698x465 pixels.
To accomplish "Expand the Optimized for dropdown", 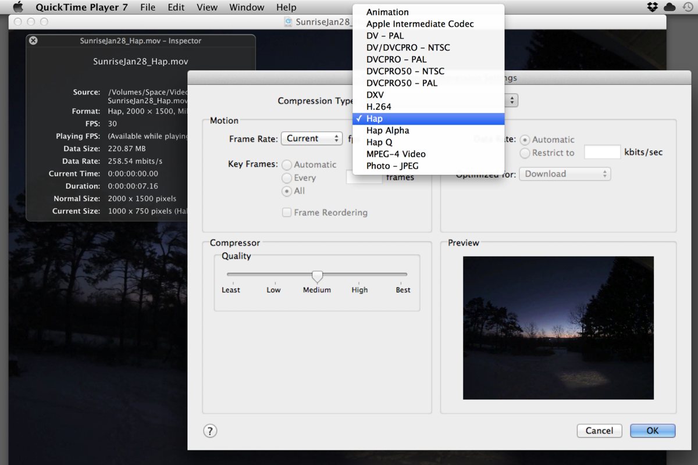I will [564, 174].
